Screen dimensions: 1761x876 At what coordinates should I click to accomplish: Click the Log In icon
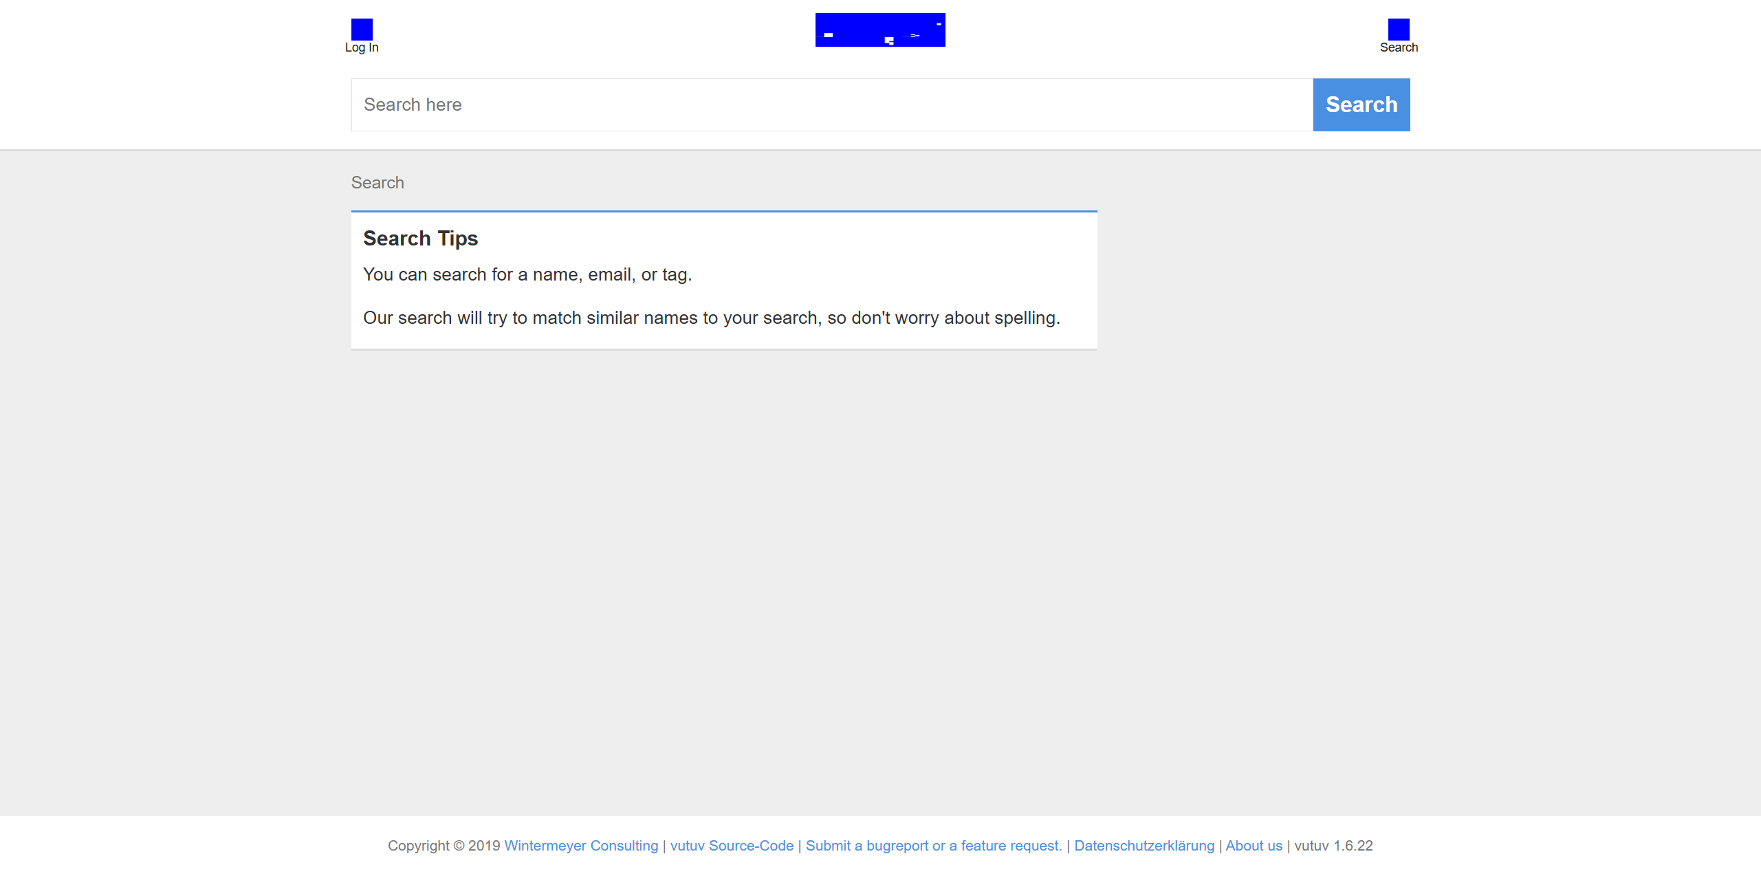pos(362,29)
